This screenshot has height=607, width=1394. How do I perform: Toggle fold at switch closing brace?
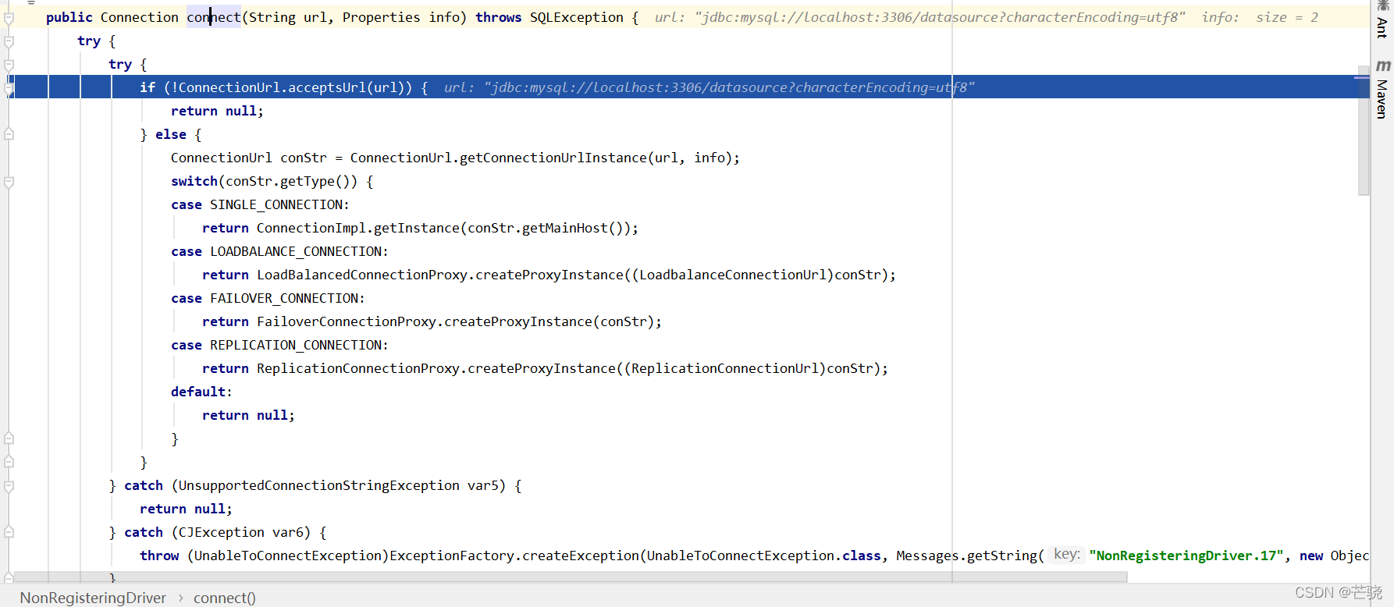[9, 438]
